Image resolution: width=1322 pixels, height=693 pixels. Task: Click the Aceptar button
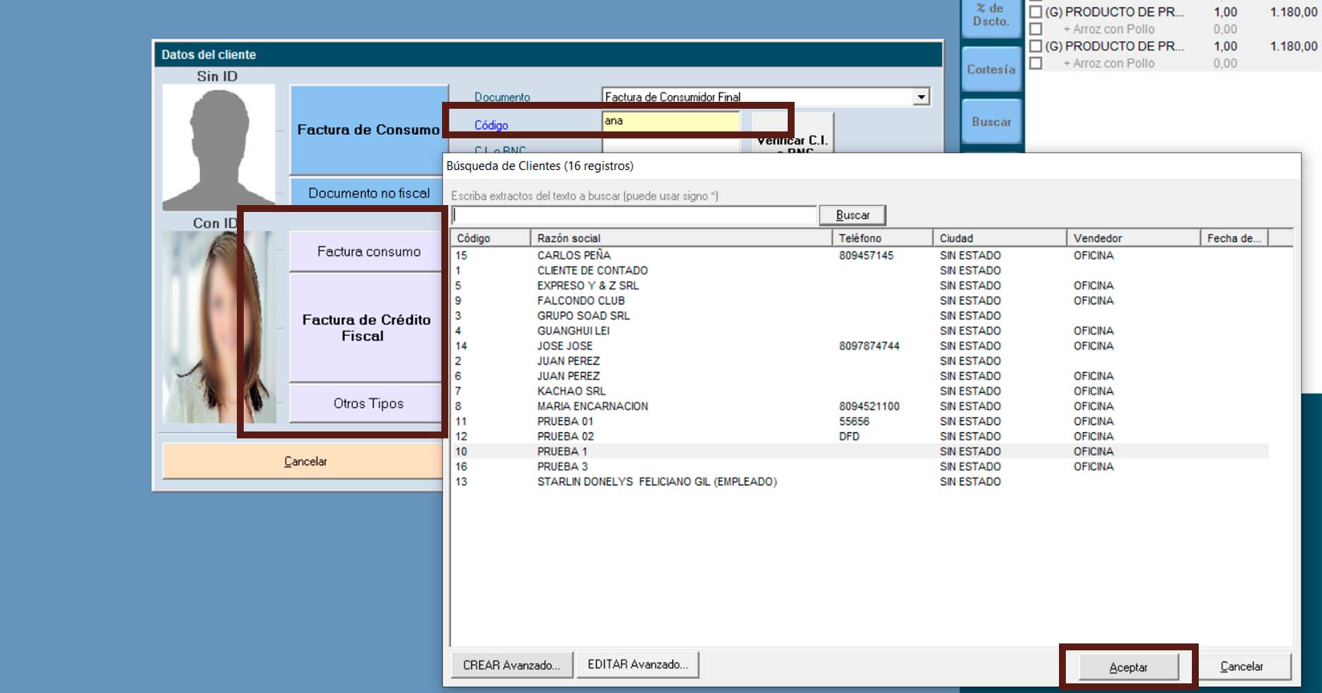pyautogui.click(x=1128, y=667)
